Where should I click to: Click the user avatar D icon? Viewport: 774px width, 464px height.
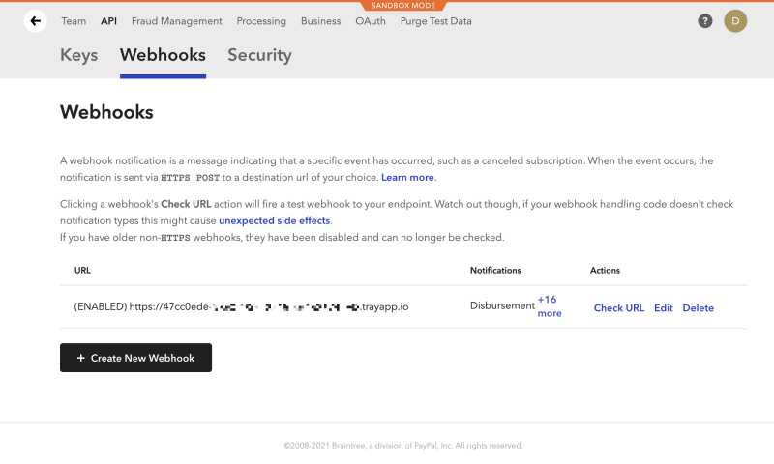coord(735,20)
